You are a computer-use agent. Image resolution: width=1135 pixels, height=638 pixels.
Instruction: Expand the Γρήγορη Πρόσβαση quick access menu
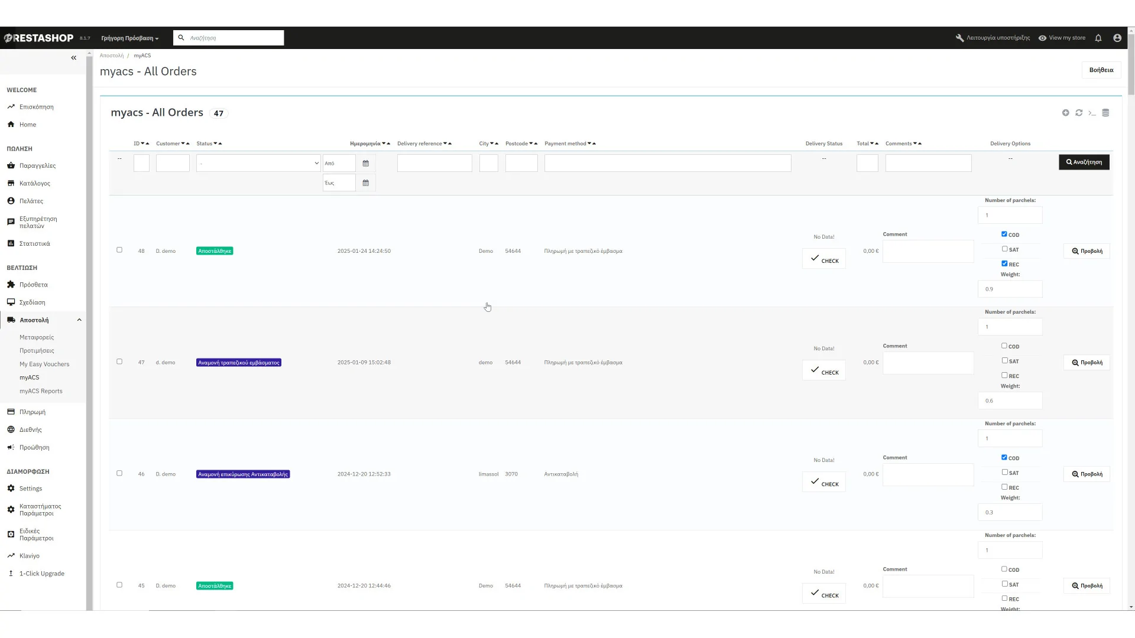click(129, 38)
